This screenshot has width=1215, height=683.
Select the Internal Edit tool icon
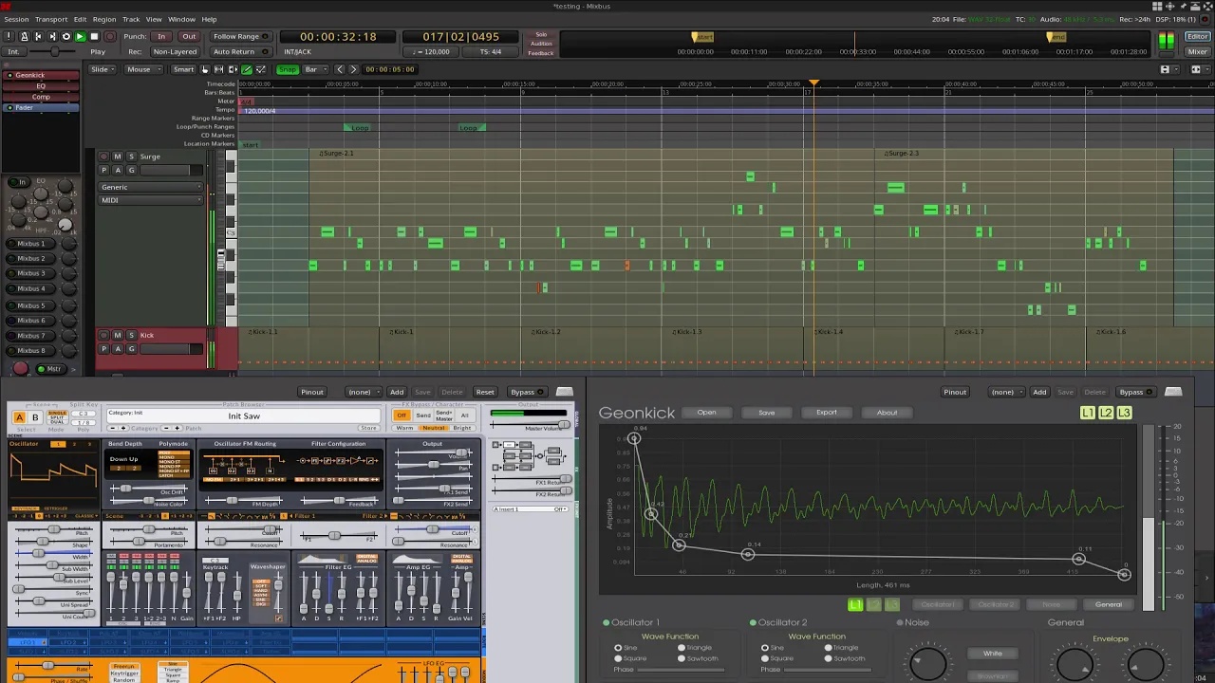pyautogui.click(x=261, y=69)
